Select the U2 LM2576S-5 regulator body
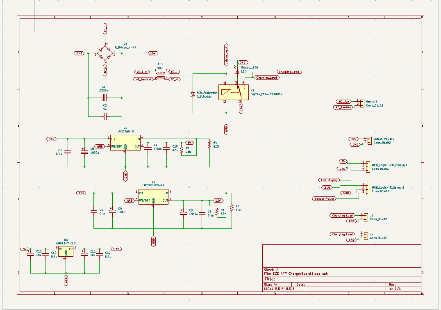441x310 pixels. [125, 143]
